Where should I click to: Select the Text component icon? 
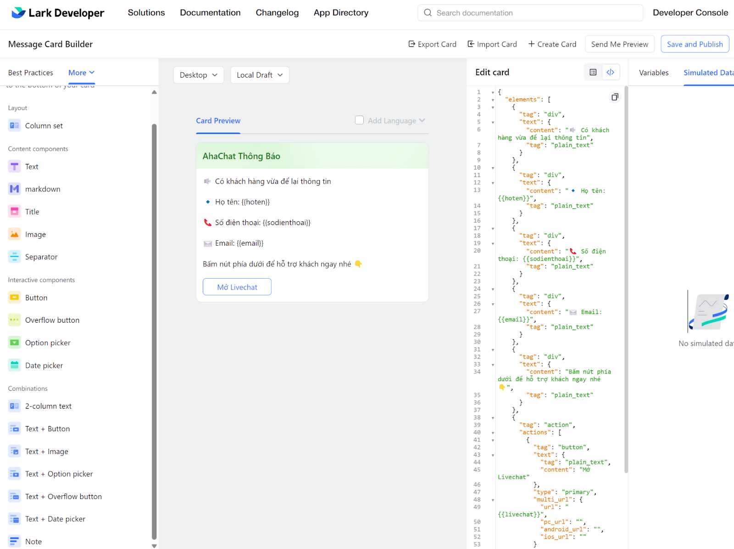(15, 167)
